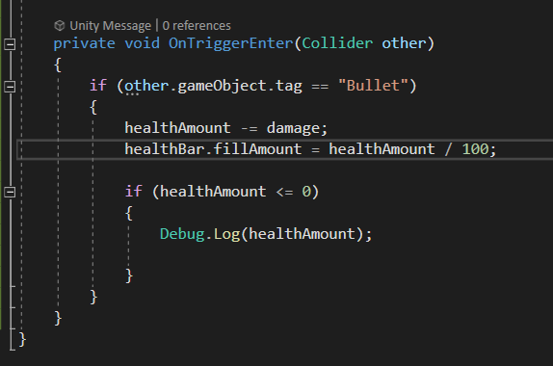The height and width of the screenshot is (366, 553).
Task: Click the final closing brace of class
Action: (x=22, y=340)
